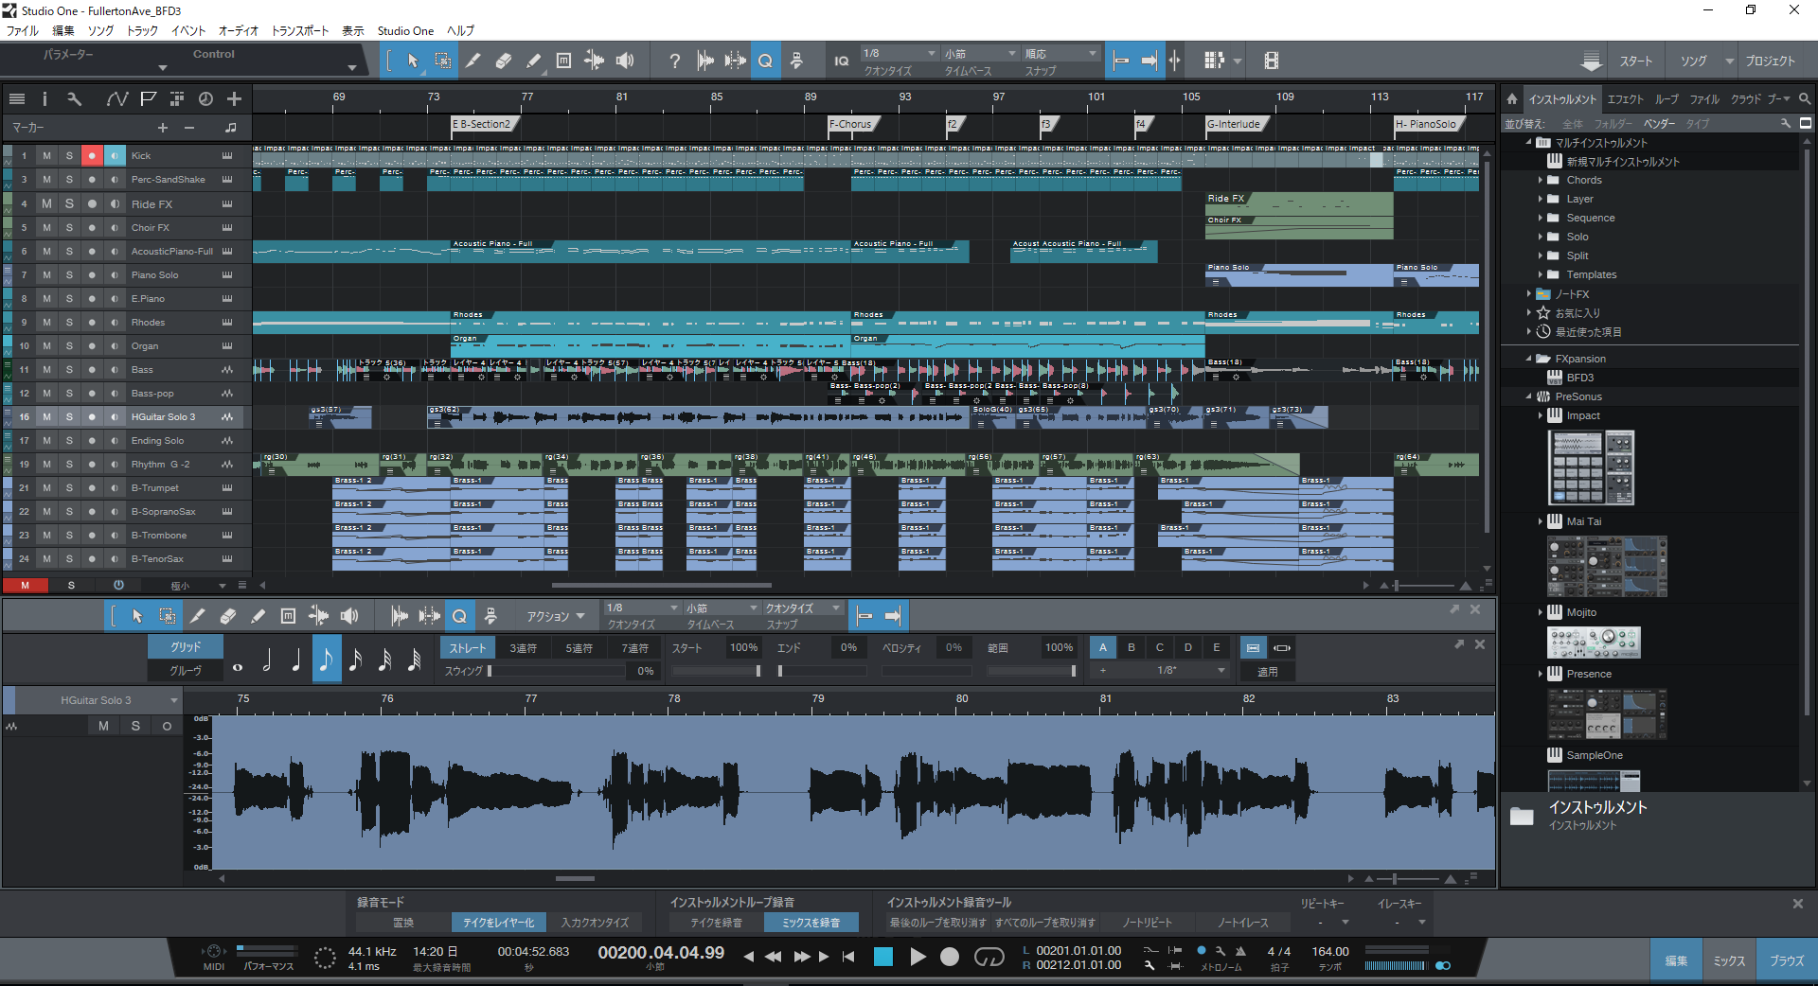Click the Mai Tai instrument thumbnail

1607,566
